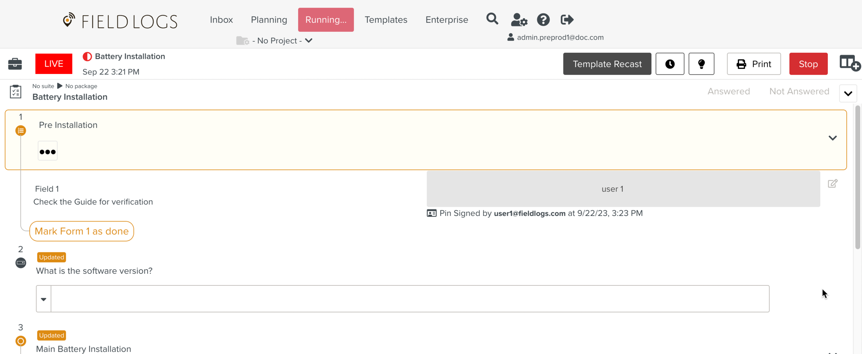Click the add column layout icon

(849, 63)
